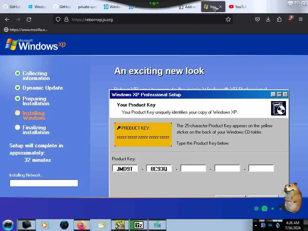The image size is (308, 231).
Task: Open the file explorer taskbar icon
Action: (x=101, y=225)
